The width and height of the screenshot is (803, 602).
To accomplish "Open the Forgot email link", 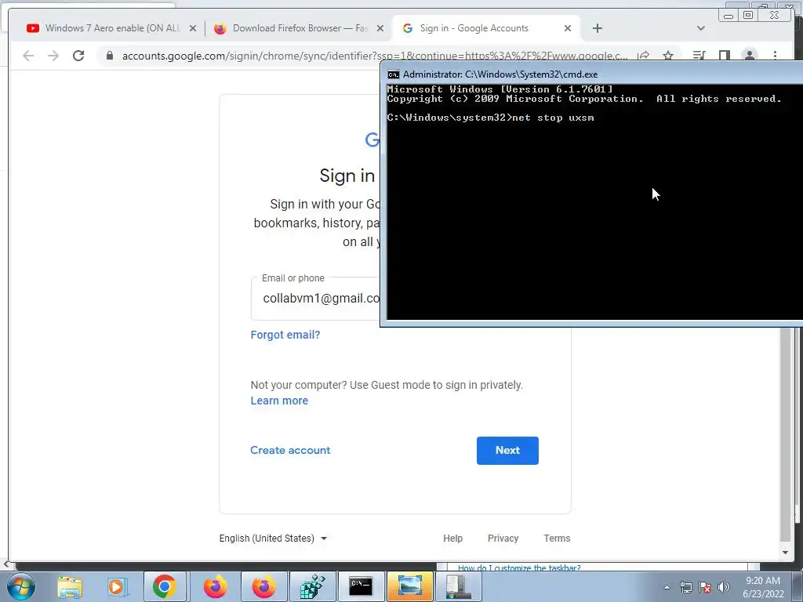I will pyautogui.click(x=285, y=335).
